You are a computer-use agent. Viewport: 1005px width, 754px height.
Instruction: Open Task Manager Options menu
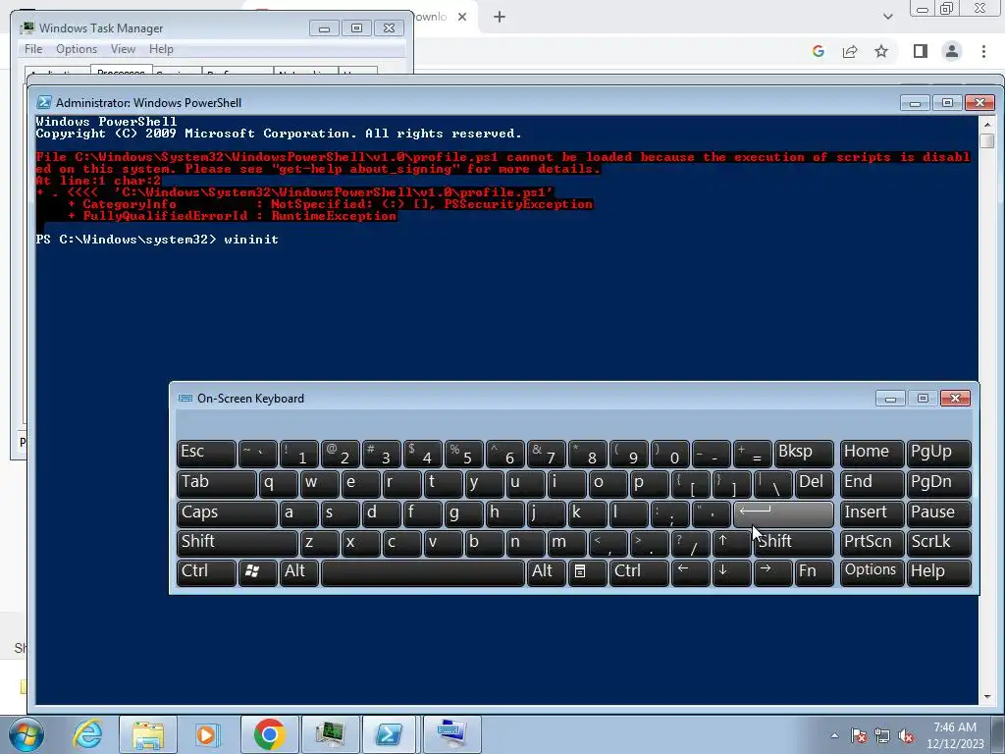pos(77,49)
